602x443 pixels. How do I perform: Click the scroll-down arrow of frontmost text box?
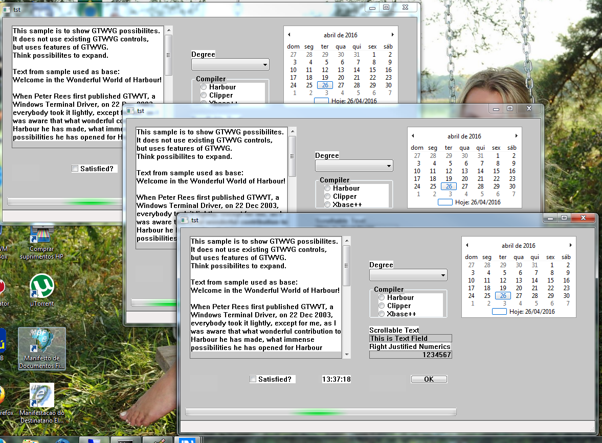347,355
